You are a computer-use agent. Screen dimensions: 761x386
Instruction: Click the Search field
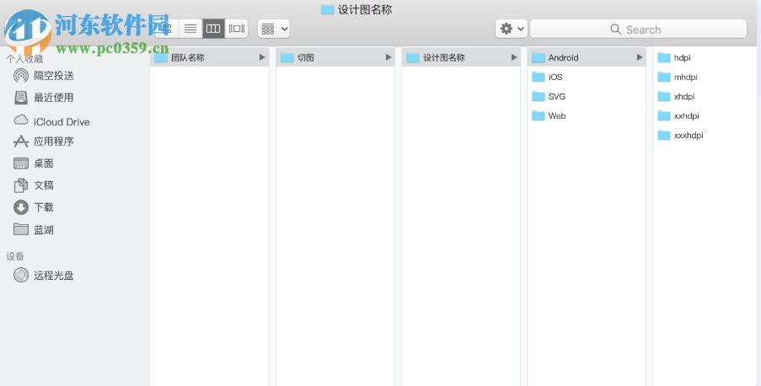pyautogui.click(x=638, y=29)
